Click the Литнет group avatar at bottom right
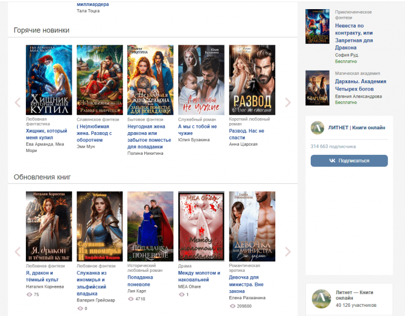Image resolution: width=405 pixels, height=316 pixels. click(x=321, y=298)
